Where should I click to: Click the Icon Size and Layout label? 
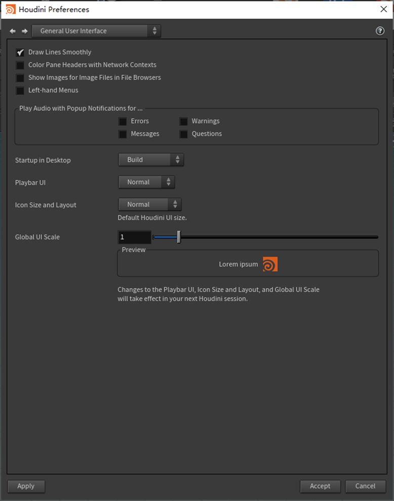[46, 205]
